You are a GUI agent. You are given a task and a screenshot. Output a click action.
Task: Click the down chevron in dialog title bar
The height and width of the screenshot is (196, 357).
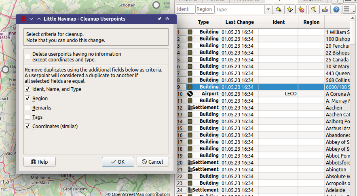32,19
